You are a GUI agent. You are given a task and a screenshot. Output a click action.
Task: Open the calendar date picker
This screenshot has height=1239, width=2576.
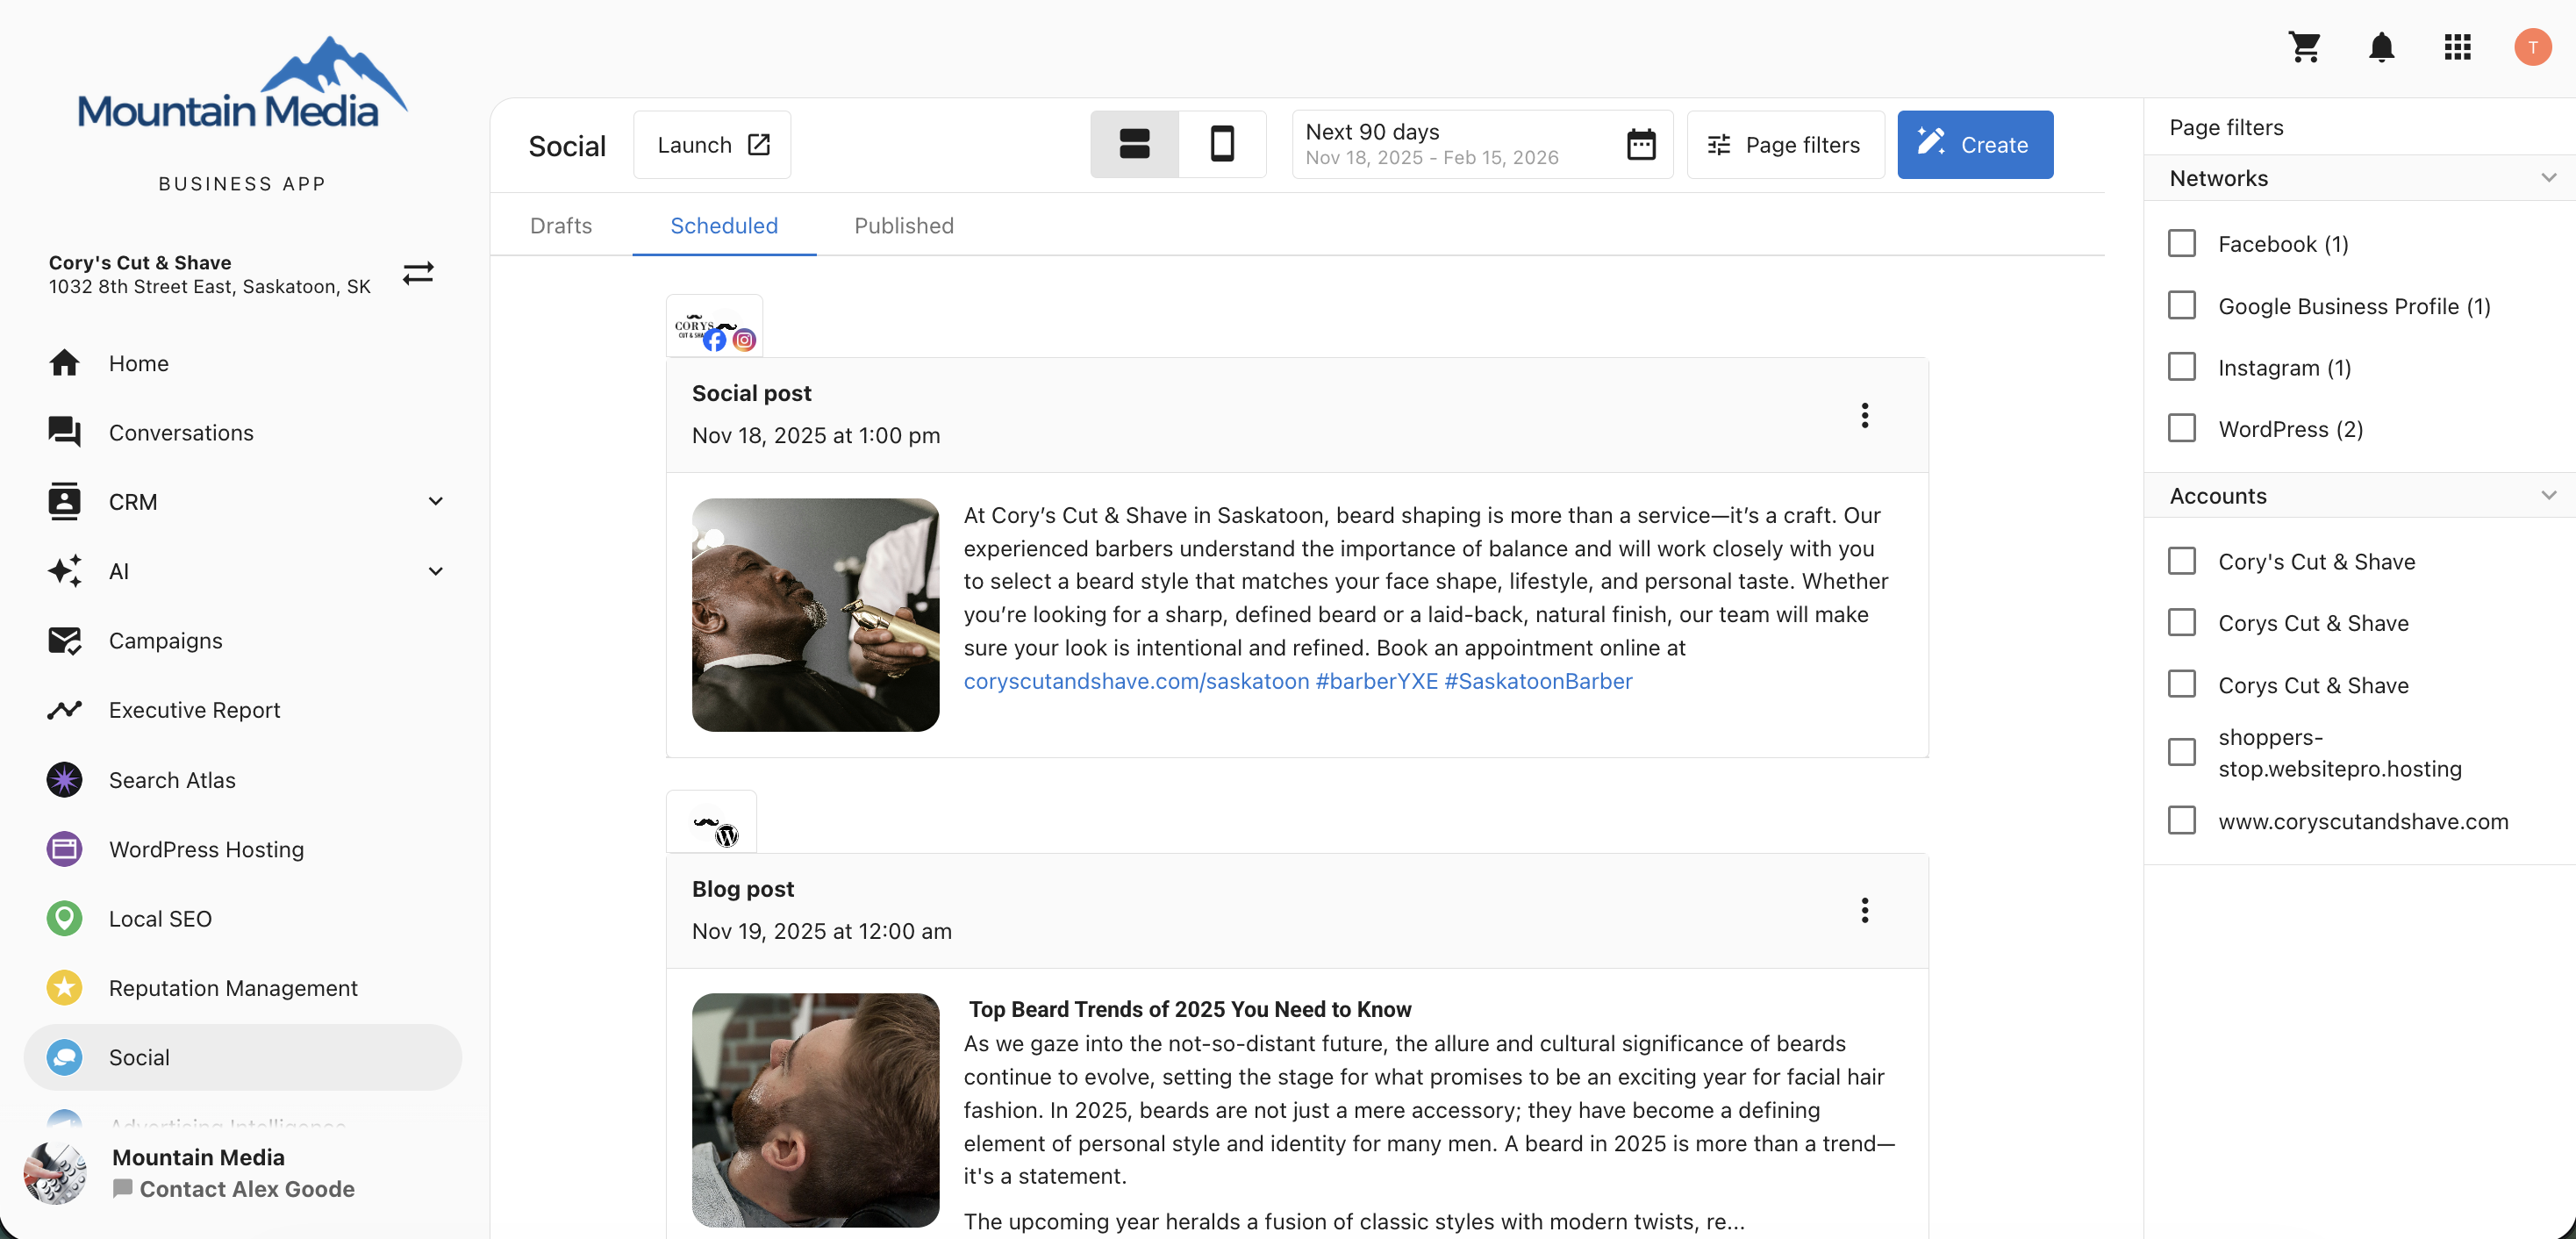(1641, 144)
